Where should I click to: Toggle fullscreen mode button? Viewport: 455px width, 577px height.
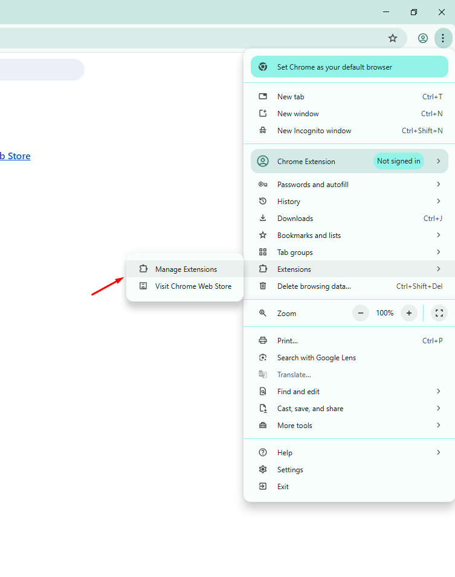point(439,313)
